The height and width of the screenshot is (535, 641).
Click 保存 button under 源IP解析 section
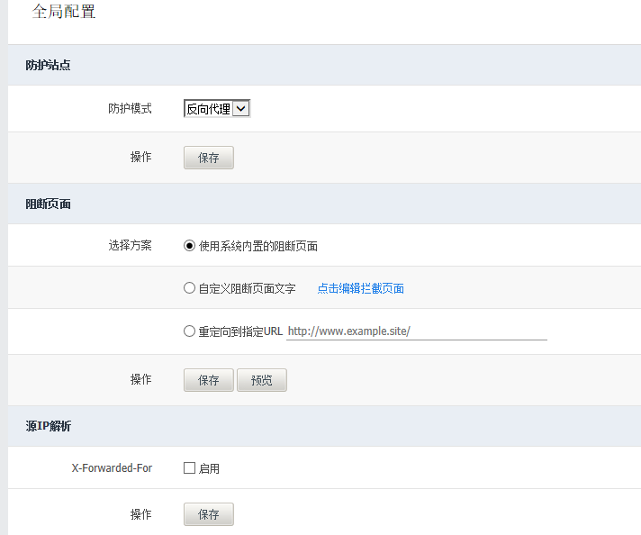tap(209, 514)
